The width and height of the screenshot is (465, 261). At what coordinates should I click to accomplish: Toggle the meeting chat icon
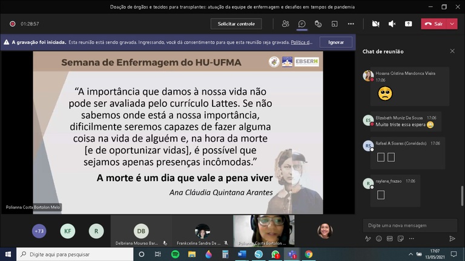click(302, 24)
